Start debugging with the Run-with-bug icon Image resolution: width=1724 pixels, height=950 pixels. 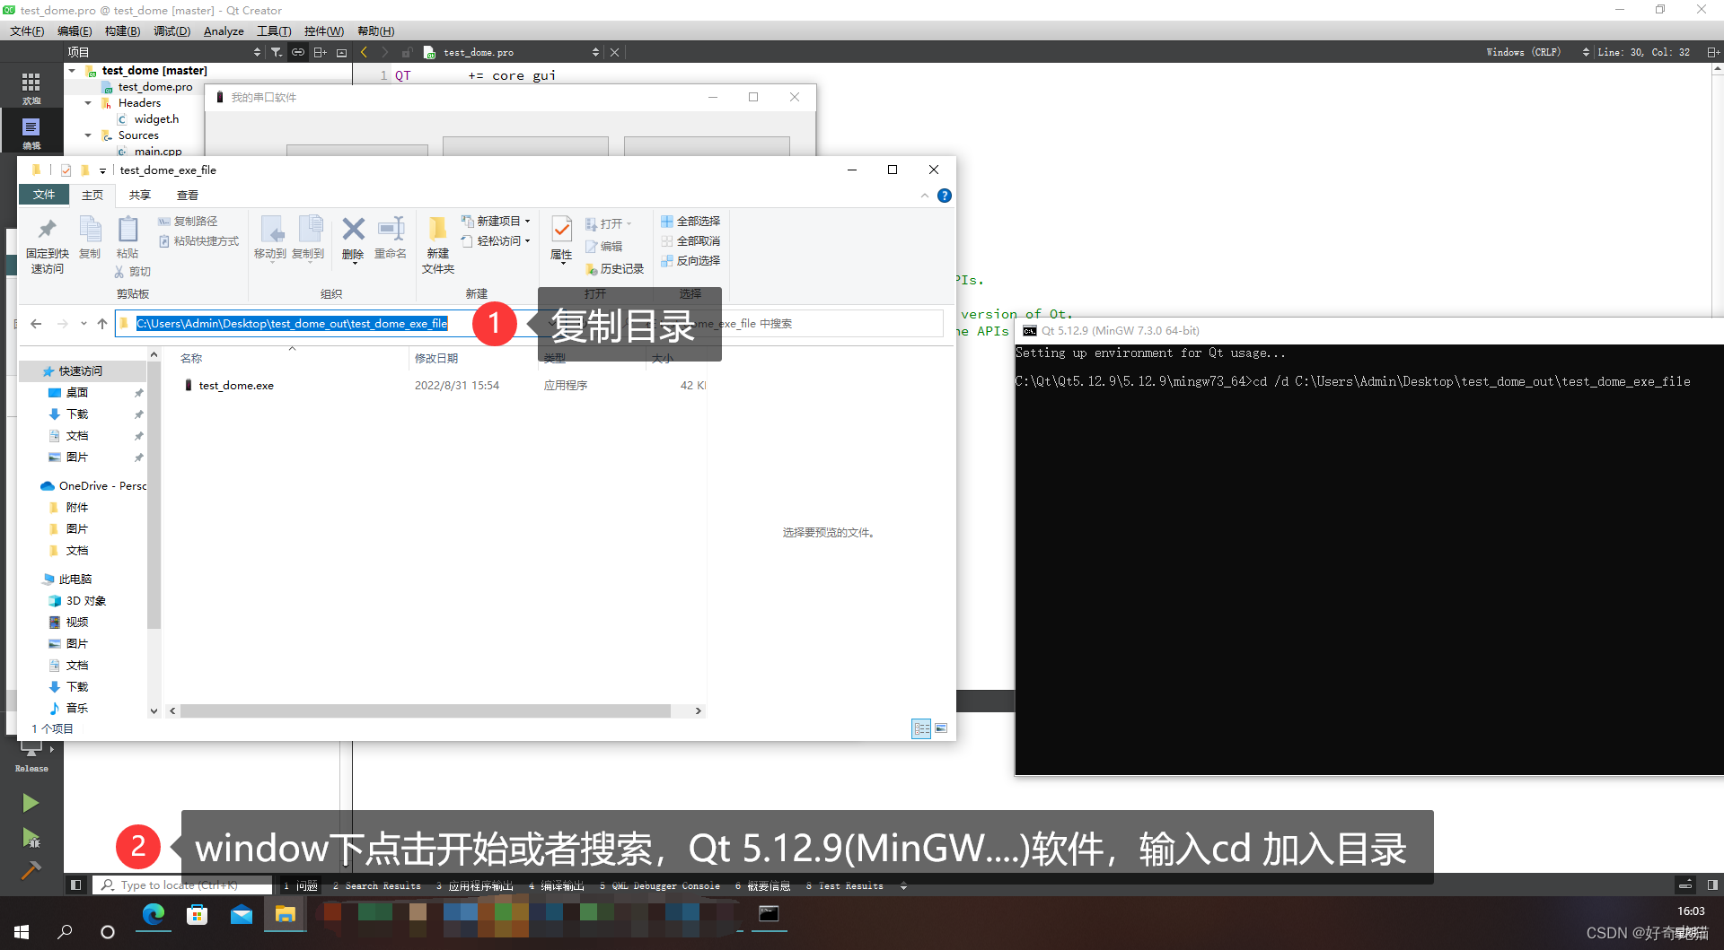pyautogui.click(x=31, y=838)
